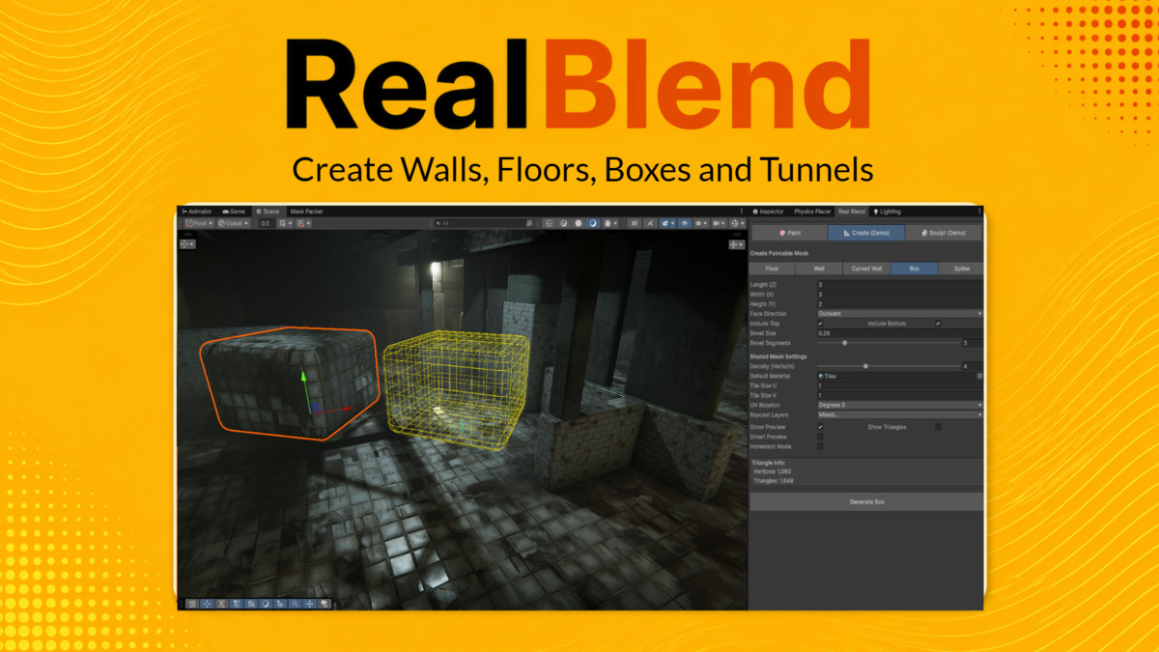Screen dimensions: 1159x652
Task: Switch to Inspector tab
Action: click(769, 211)
